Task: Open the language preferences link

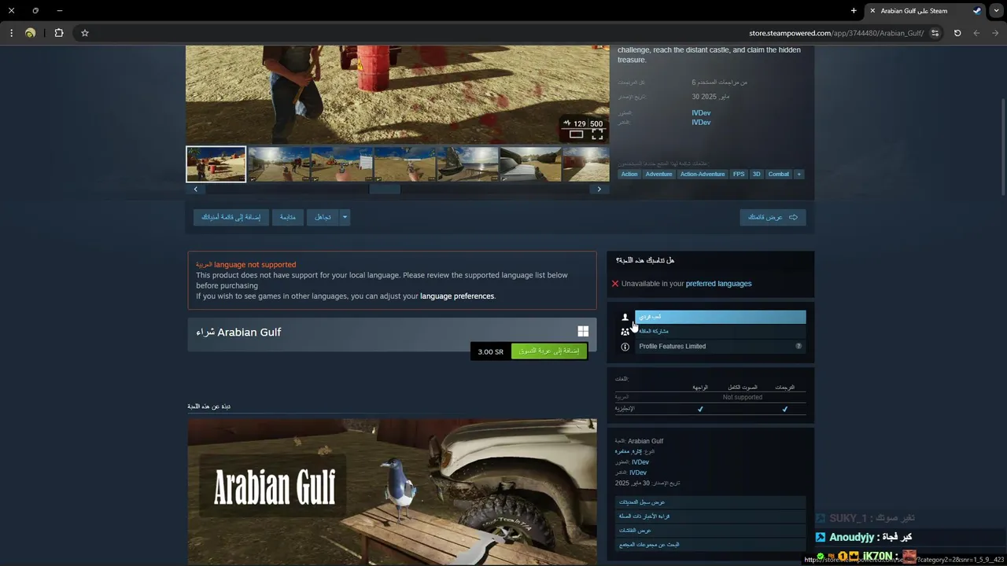Action: click(x=457, y=296)
